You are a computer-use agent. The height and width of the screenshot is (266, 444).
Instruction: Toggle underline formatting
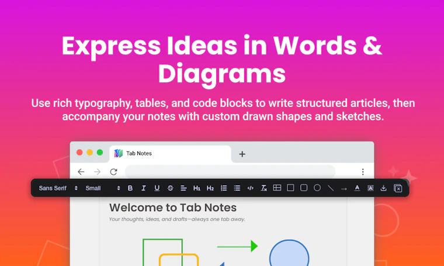pos(157,188)
